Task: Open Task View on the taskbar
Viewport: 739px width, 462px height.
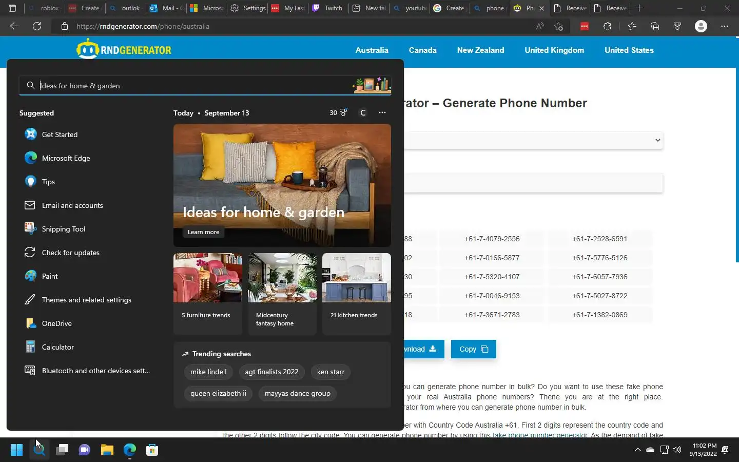Action: click(62, 450)
